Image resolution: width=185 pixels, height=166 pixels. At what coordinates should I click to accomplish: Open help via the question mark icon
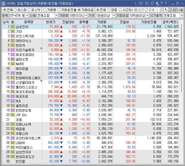[166, 3]
